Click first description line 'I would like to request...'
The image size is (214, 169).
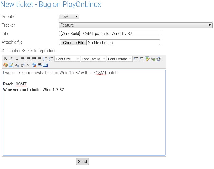[61, 73]
